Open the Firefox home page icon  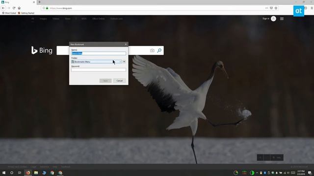(x=19, y=8)
